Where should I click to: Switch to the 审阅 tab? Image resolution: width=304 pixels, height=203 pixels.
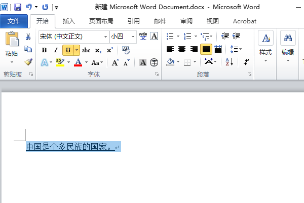tap(186, 21)
